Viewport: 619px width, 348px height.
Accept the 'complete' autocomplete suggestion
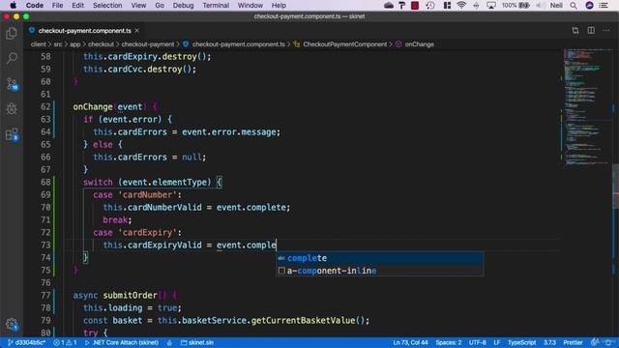tap(379, 258)
